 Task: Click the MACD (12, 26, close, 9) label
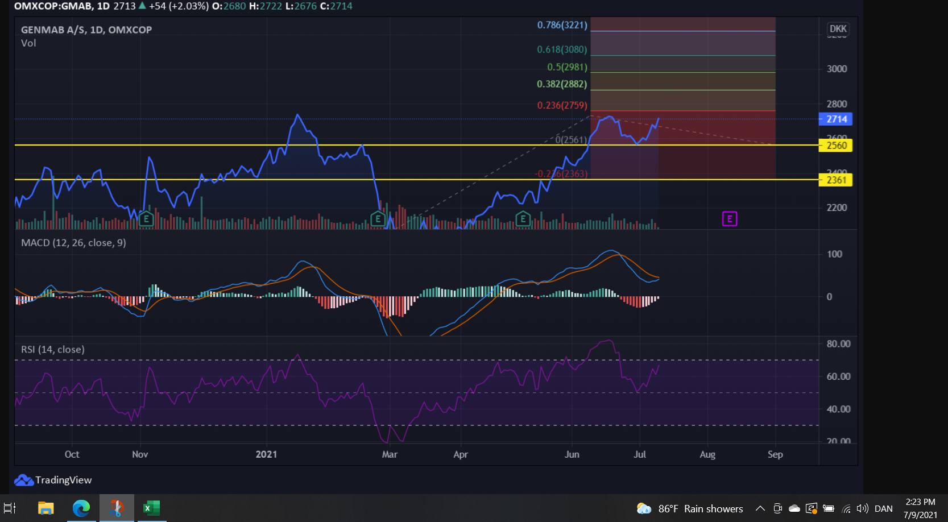point(73,243)
